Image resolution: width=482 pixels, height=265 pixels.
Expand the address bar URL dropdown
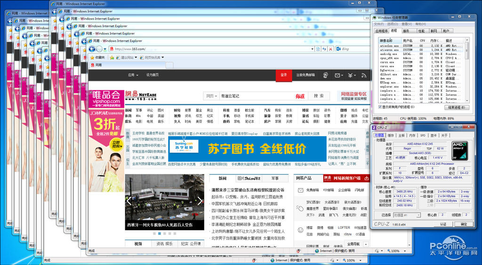pyautogui.click(x=313, y=49)
